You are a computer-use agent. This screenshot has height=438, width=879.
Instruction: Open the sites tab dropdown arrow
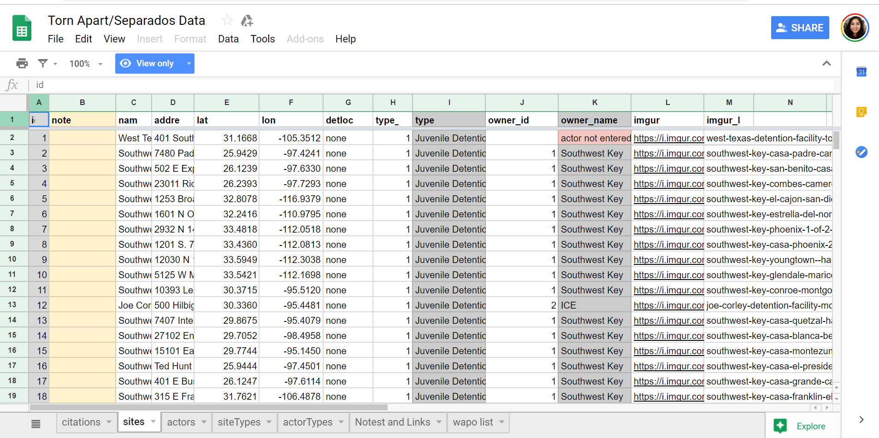click(153, 421)
